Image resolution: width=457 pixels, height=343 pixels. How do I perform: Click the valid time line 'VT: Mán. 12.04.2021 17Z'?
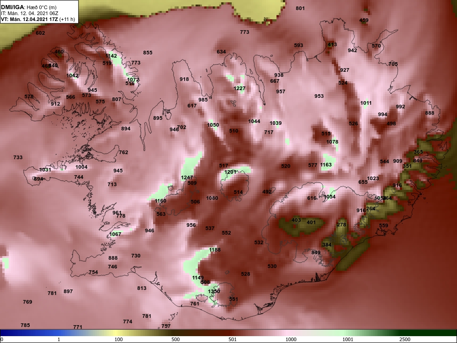pyautogui.click(x=29, y=20)
